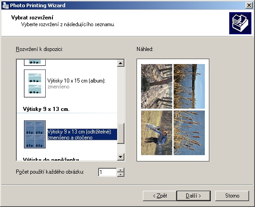The height and width of the screenshot is (207, 255).
Task: Click scroll up arrow in layout list
Action: 121,63
